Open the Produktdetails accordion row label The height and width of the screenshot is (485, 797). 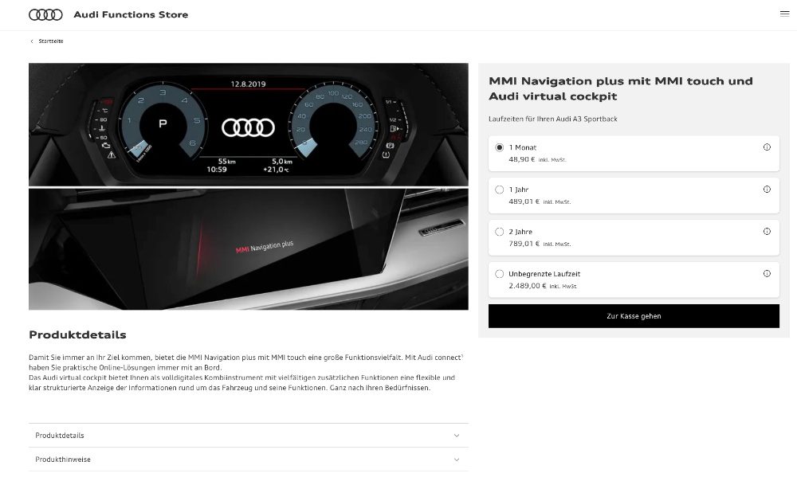pos(60,436)
